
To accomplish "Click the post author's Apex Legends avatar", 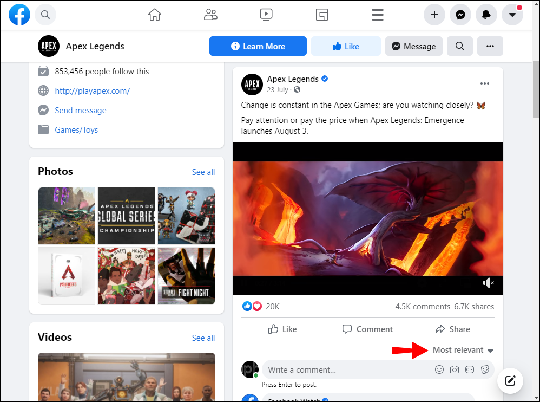I will tap(252, 84).
